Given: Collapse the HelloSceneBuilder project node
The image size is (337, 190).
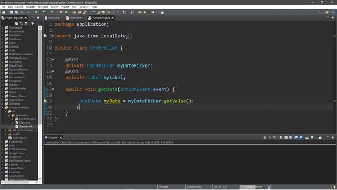Looking at the screenshot, I should (x=2, y=107).
